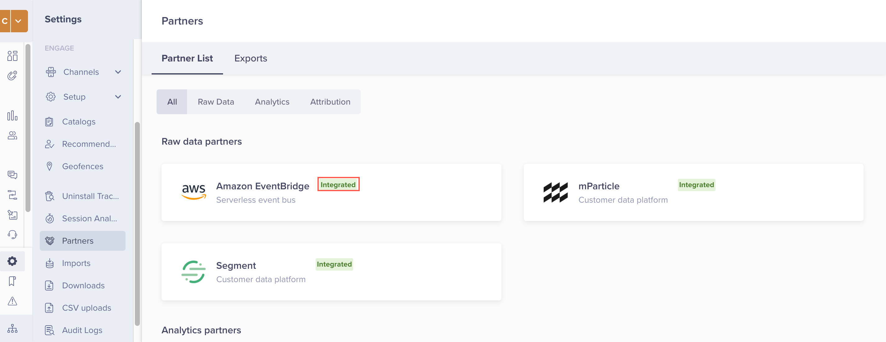This screenshot has width=886, height=342.
Task: Filter partners by Raw Data
Action: pyautogui.click(x=216, y=102)
